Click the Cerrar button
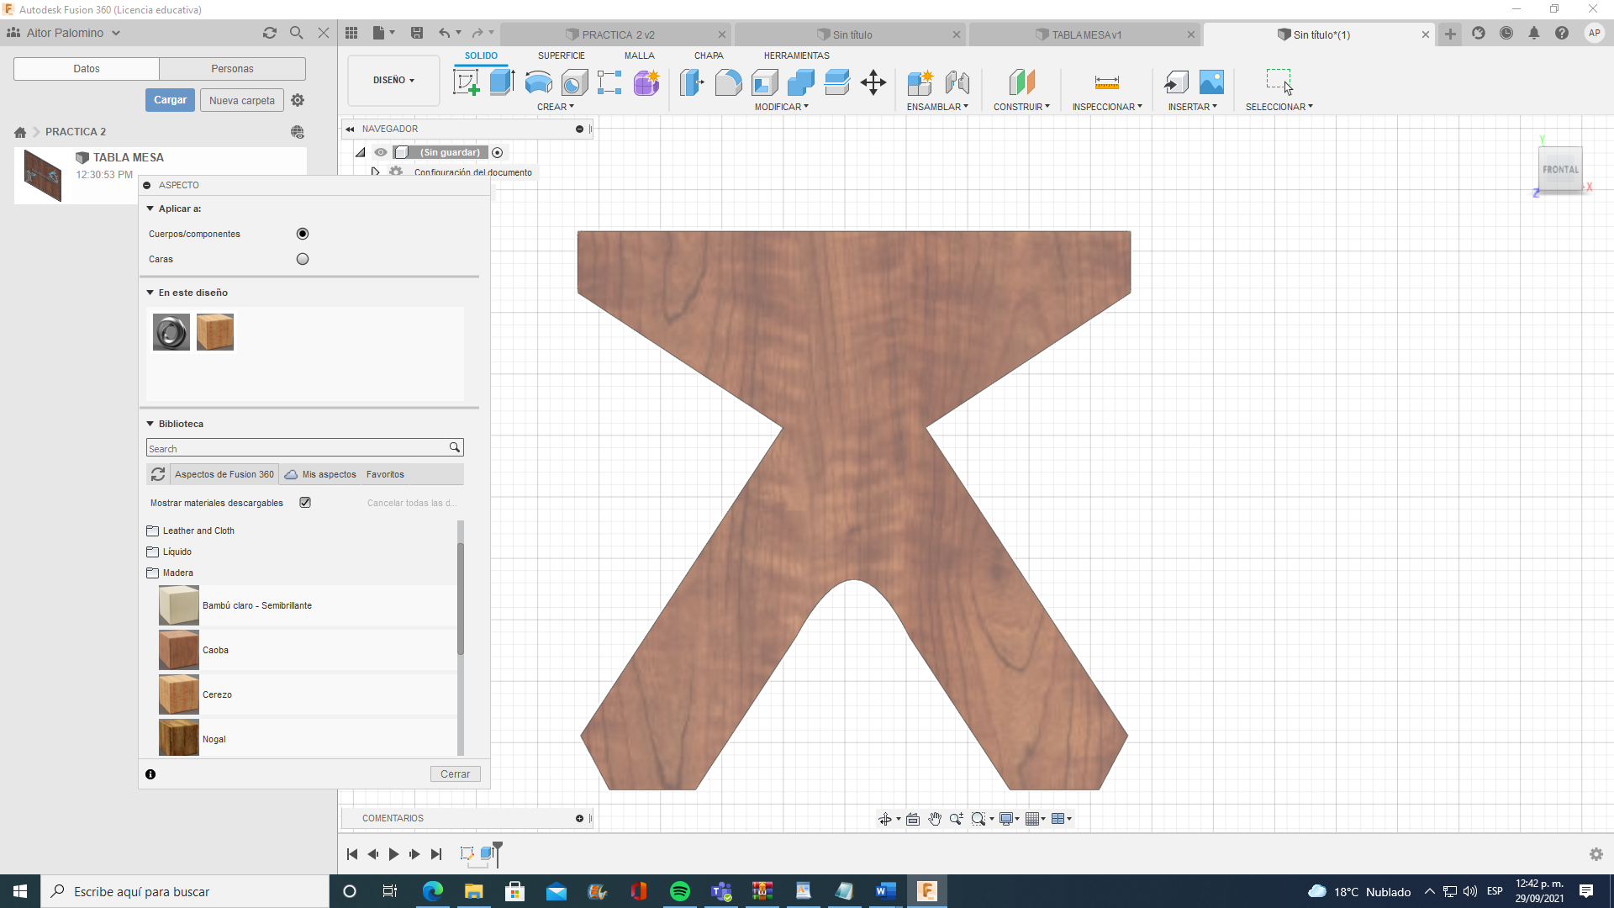 tap(456, 774)
